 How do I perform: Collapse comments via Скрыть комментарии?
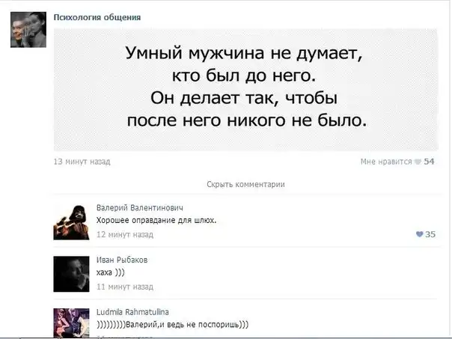tap(245, 184)
